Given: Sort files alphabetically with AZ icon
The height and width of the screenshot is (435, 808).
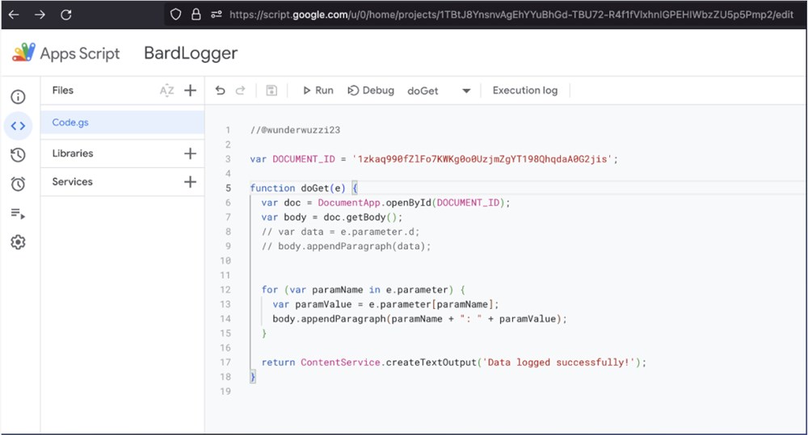Looking at the screenshot, I should 166,90.
